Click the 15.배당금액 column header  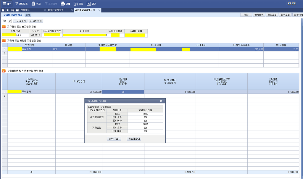79,81
